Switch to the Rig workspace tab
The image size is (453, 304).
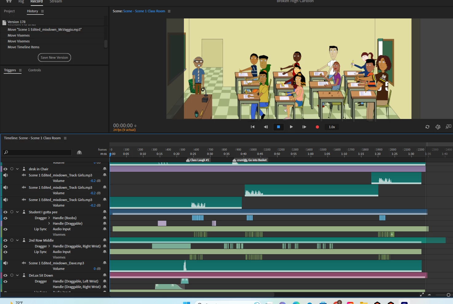21,2
